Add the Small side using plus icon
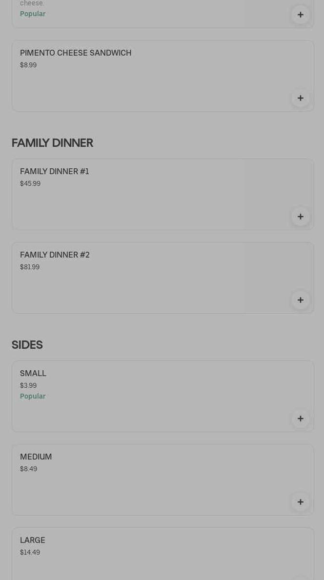Screen dimensions: 324x580 click(x=300, y=419)
